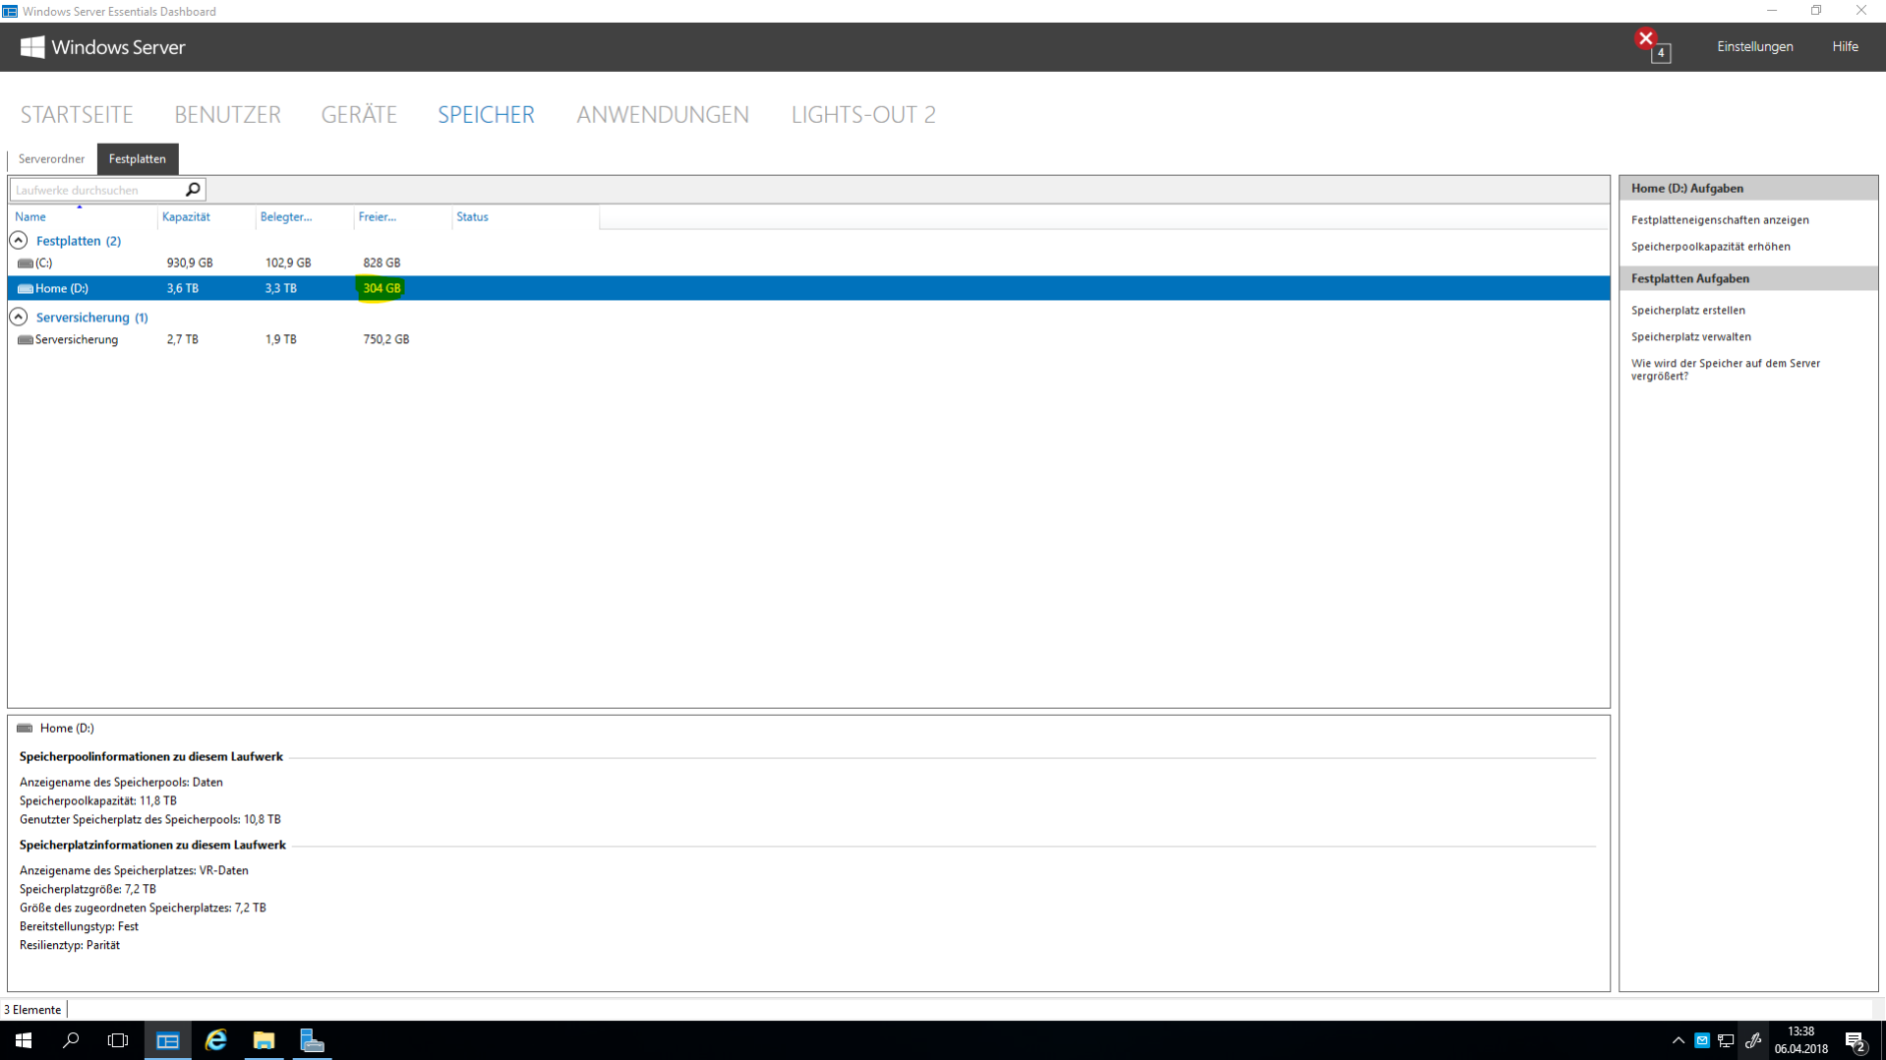This screenshot has width=1886, height=1060.
Task: Click the Home (D:) drive icon
Action: click(25, 288)
